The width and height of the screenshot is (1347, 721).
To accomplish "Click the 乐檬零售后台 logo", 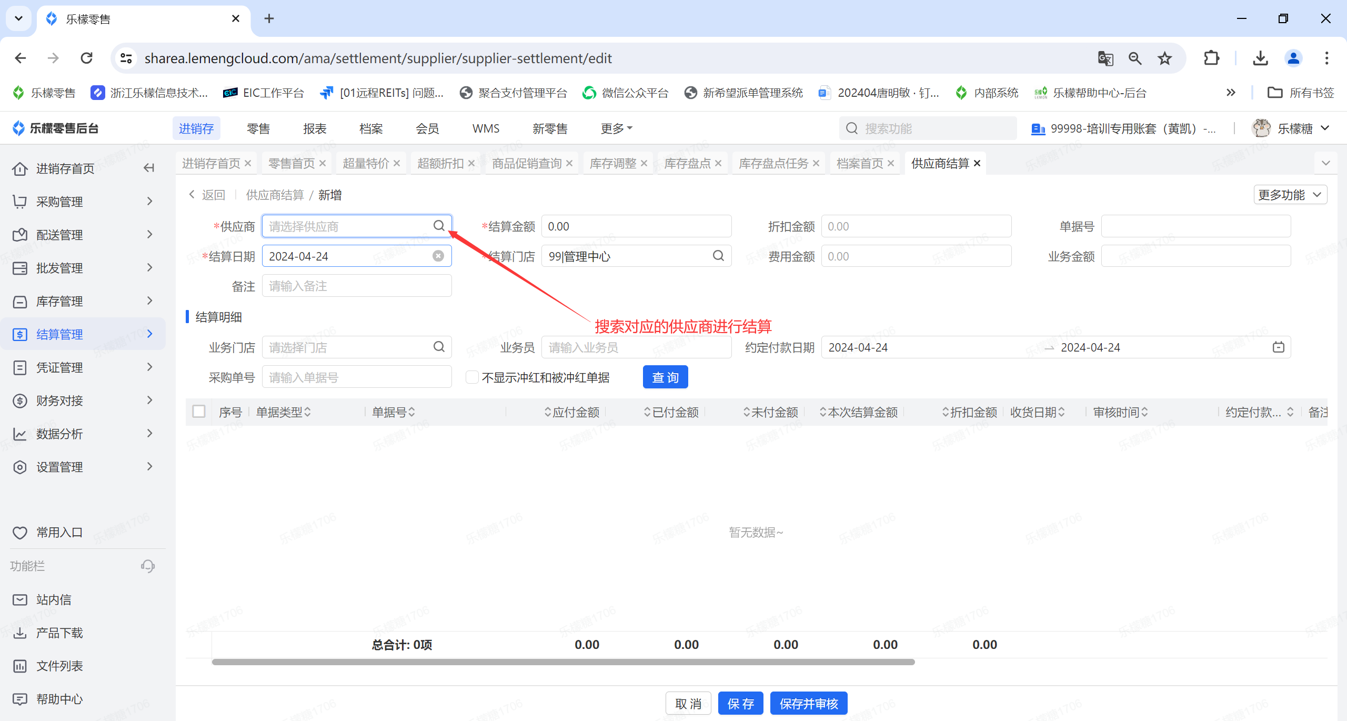I will point(55,128).
